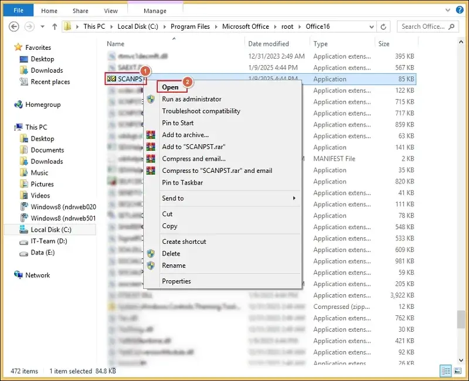Refresh the Office16 folder view
Screen dimensions: 469x381
[x=383, y=26]
